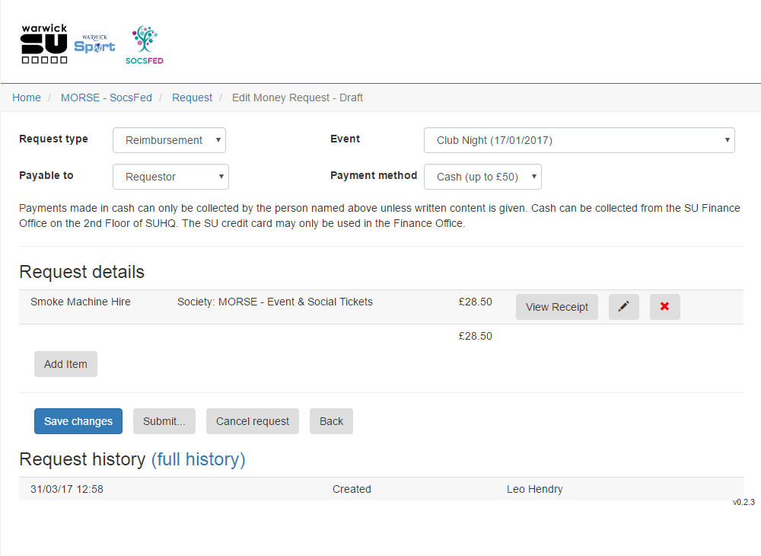Go to Home breadcrumb

click(x=27, y=97)
